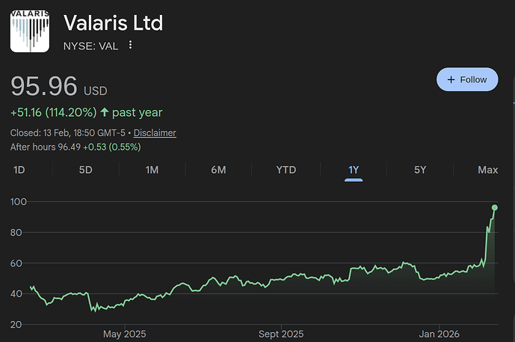Open the three-dot more options menu
Screen dimensions: 515x342
click(x=131, y=45)
